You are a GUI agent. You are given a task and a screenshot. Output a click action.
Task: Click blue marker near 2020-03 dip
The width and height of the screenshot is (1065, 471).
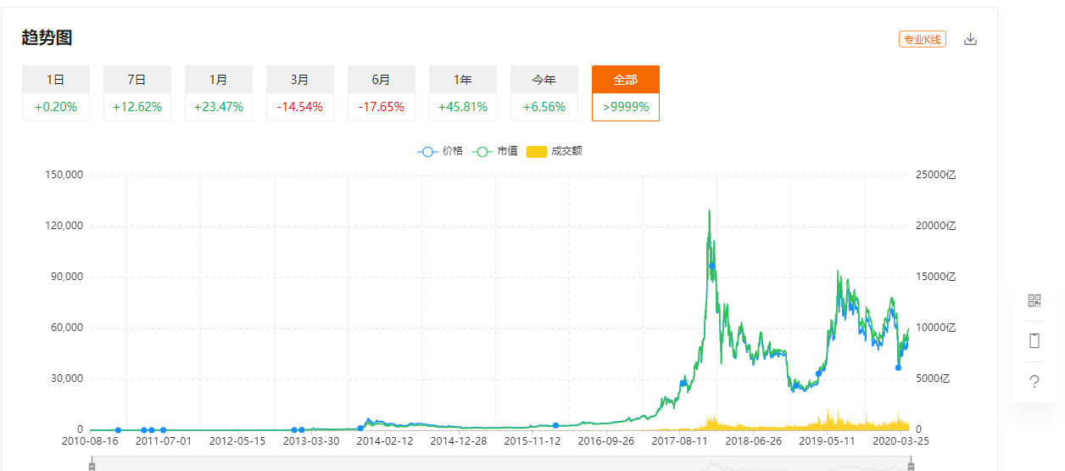898,367
